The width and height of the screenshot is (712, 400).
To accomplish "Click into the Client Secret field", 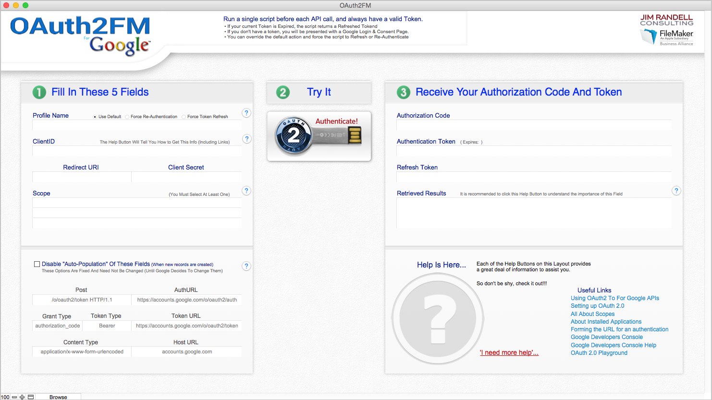I will [x=186, y=177].
